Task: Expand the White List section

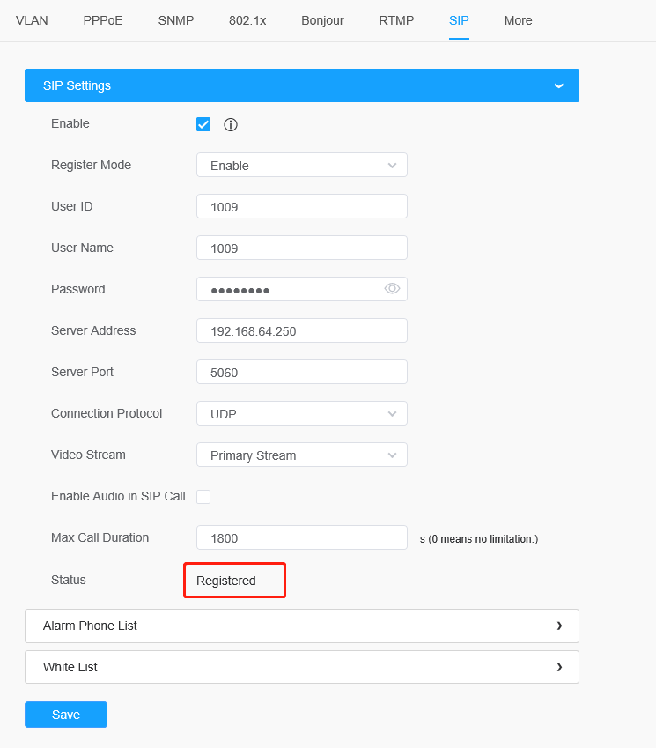Action: pos(302,667)
